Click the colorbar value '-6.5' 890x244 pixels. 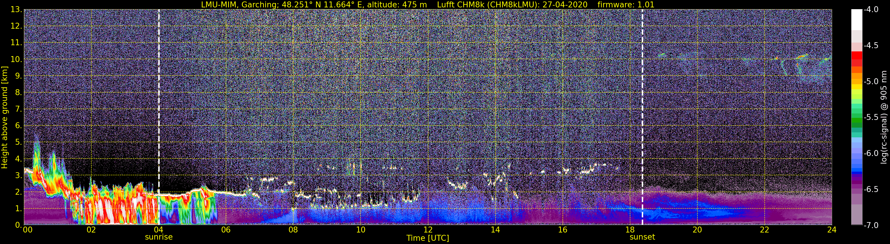tap(871, 189)
